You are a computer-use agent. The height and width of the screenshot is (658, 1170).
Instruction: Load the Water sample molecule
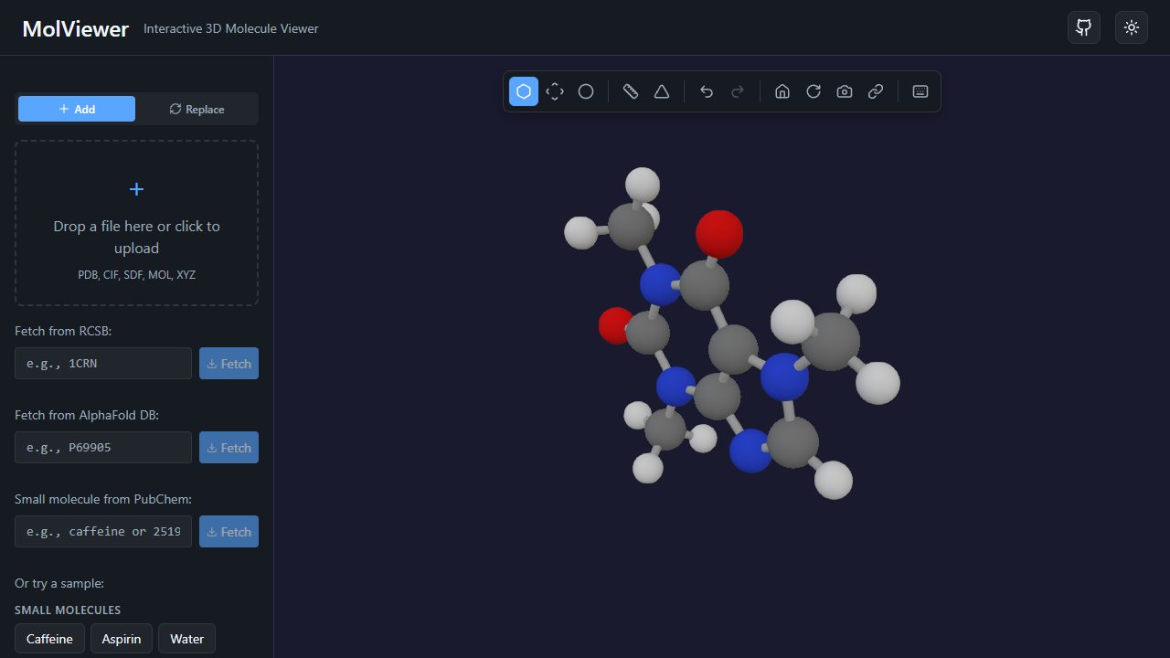coord(186,639)
